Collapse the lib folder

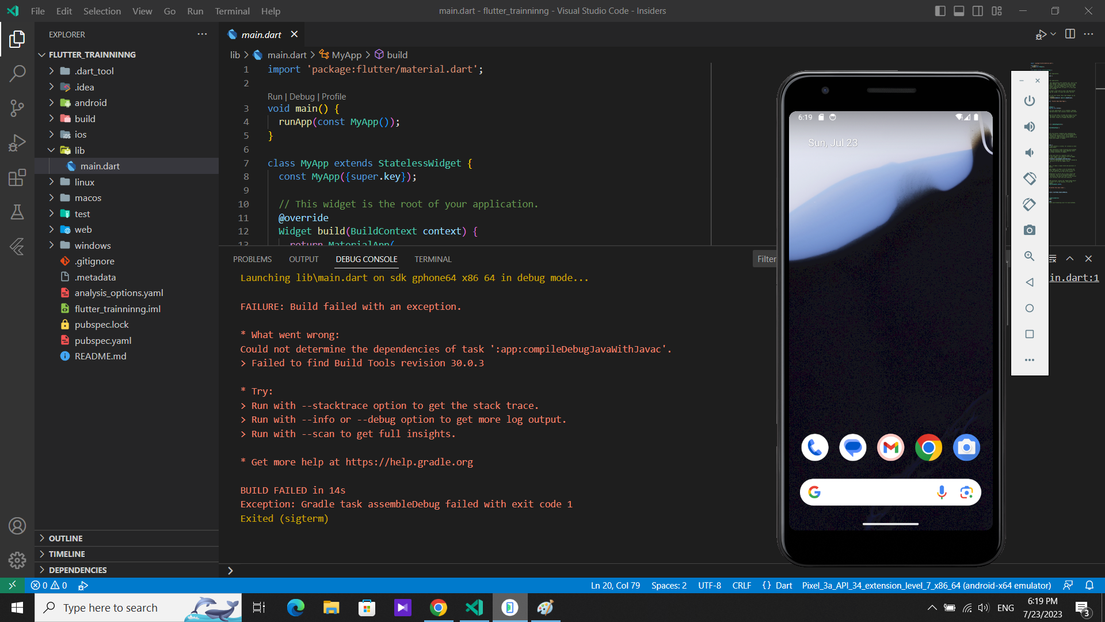(x=79, y=150)
